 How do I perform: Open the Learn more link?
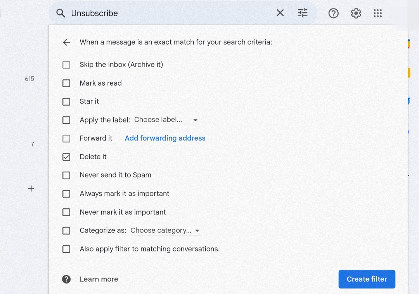[99, 279]
